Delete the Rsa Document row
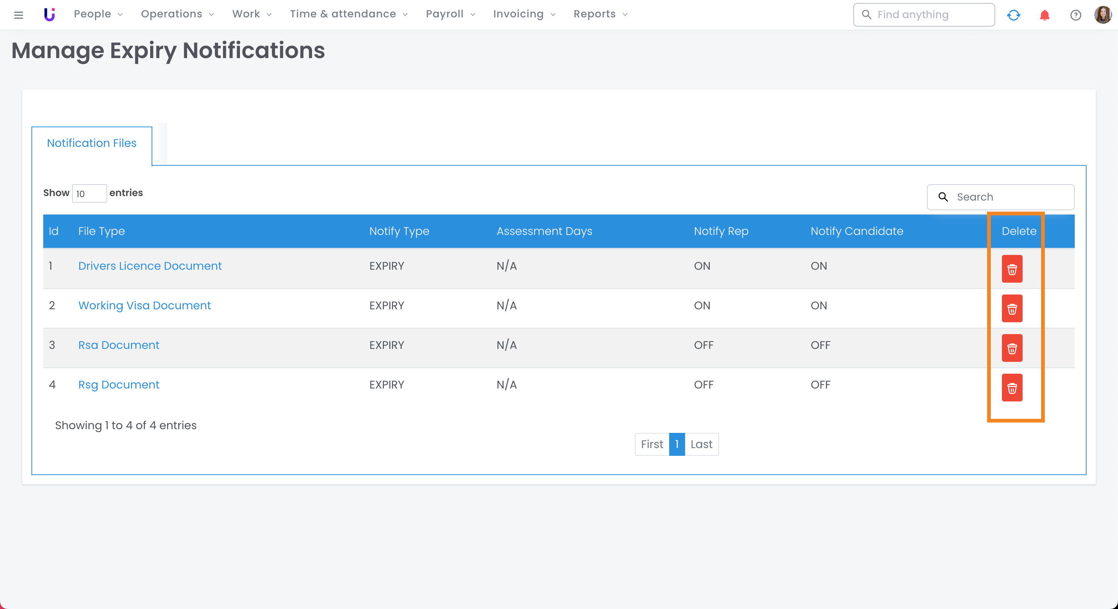The image size is (1118, 609). (1012, 348)
